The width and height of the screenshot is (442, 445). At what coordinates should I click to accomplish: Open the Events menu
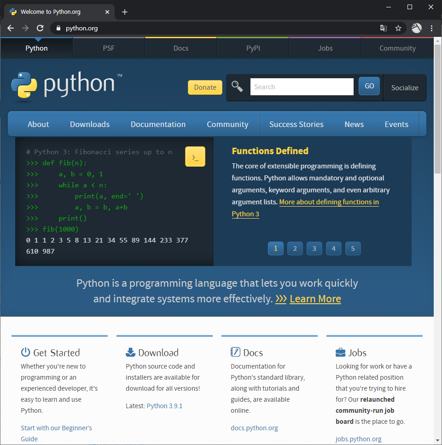pos(396,124)
